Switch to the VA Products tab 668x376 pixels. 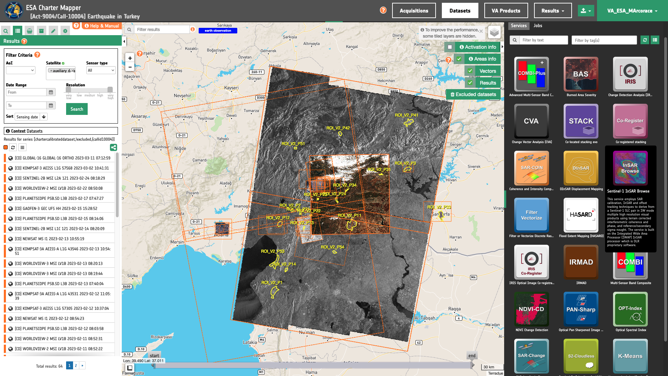pos(506,10)
